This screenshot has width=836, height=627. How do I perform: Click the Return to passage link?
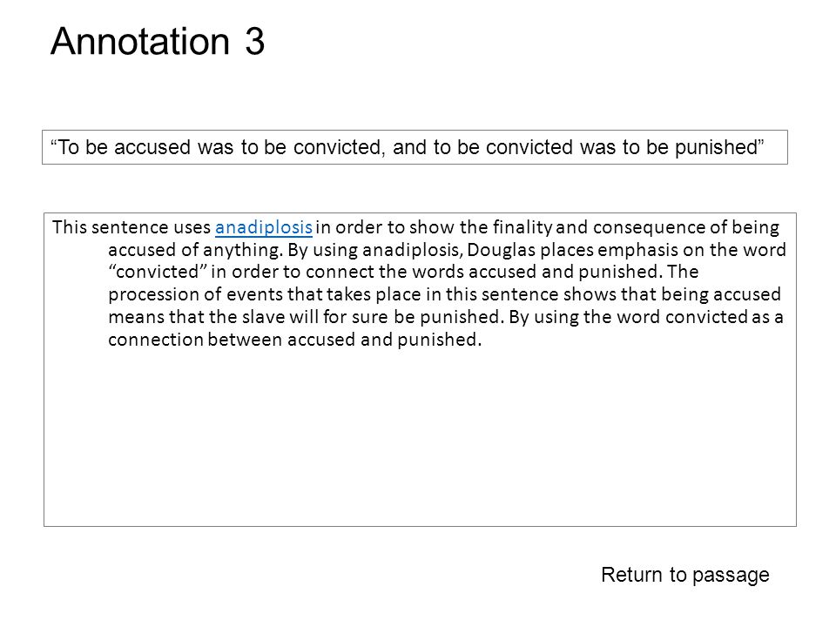pyautogui.click(x=685, y=575)
